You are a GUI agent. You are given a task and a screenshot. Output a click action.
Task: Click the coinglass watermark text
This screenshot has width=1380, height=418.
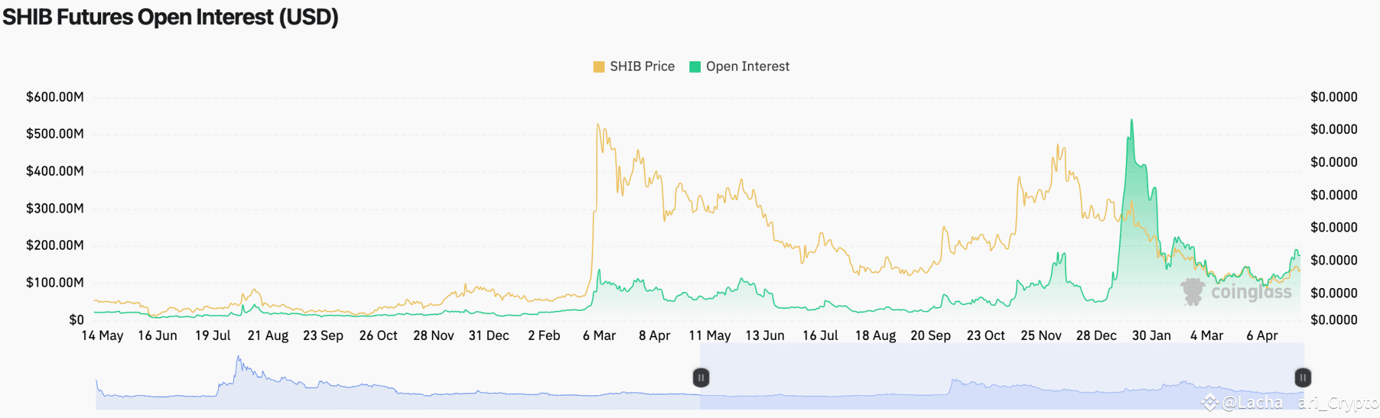coord(1251,292)
